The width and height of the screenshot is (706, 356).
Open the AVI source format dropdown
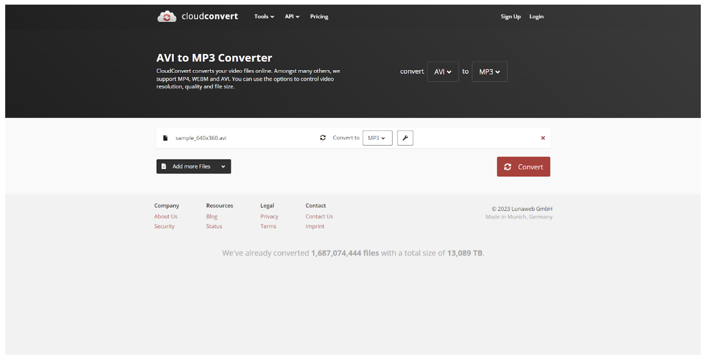[x=443, y=72]
